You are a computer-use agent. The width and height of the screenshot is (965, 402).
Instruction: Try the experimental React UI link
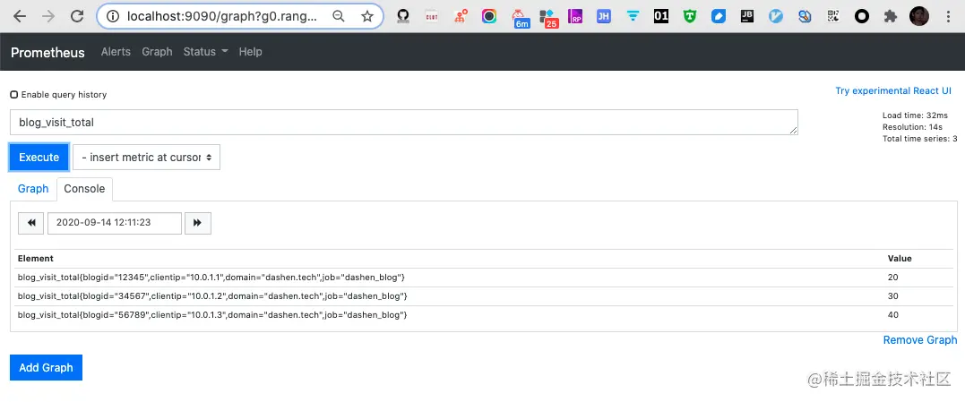pos(893,91)
